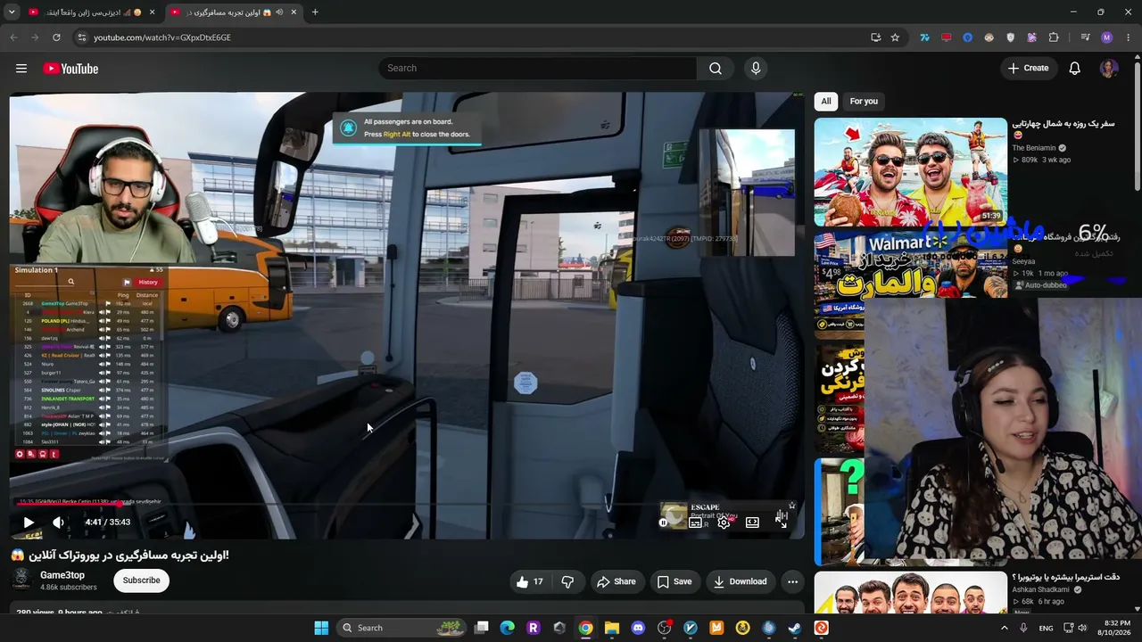Open Steam from the taskbar

[x=795, y=628]
